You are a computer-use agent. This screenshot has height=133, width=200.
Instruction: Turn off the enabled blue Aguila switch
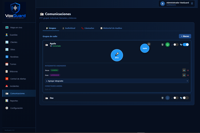(186, 45)
